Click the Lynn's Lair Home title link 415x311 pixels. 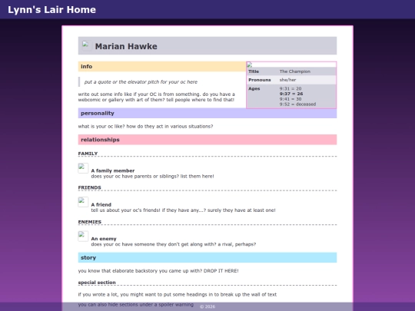pos(52,9)
